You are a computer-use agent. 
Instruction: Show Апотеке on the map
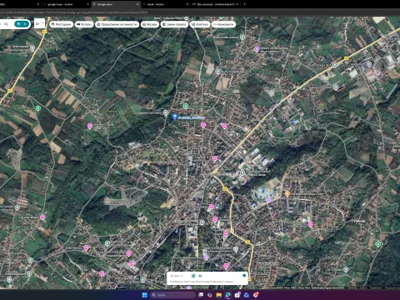[x=200, y=24]
